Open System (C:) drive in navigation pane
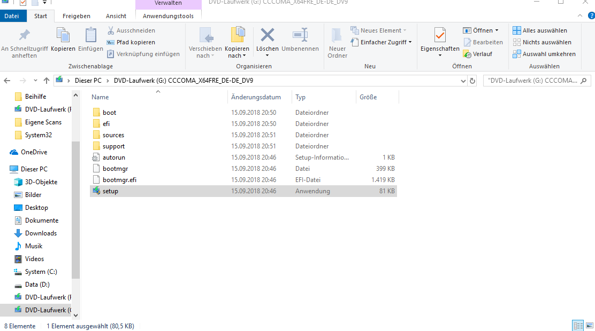Image resolution: width=595 pixels, height=331 pixels. [35, 272]
